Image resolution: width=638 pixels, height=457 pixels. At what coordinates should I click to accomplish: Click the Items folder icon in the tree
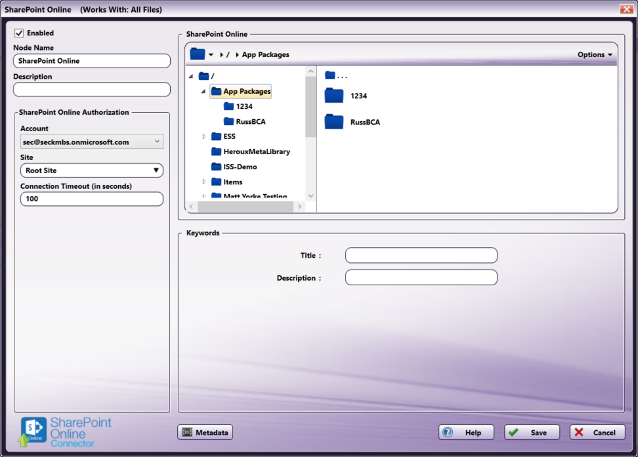pos(216,182)
